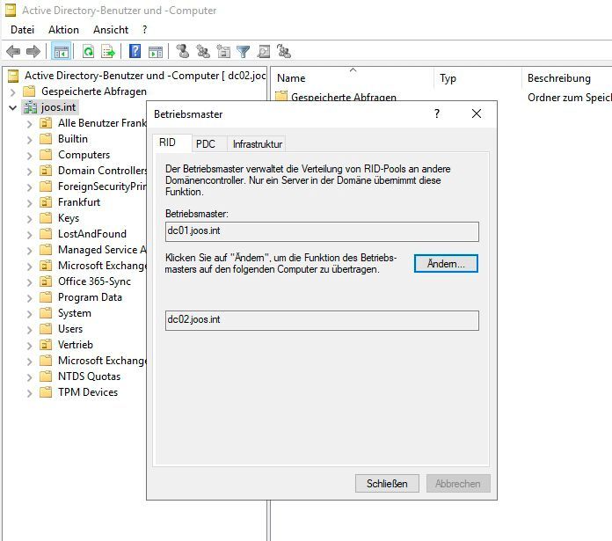The height and width of the screenshot is (541, 612).
Task: Expand the Builtin container
Action: point(29,139)
